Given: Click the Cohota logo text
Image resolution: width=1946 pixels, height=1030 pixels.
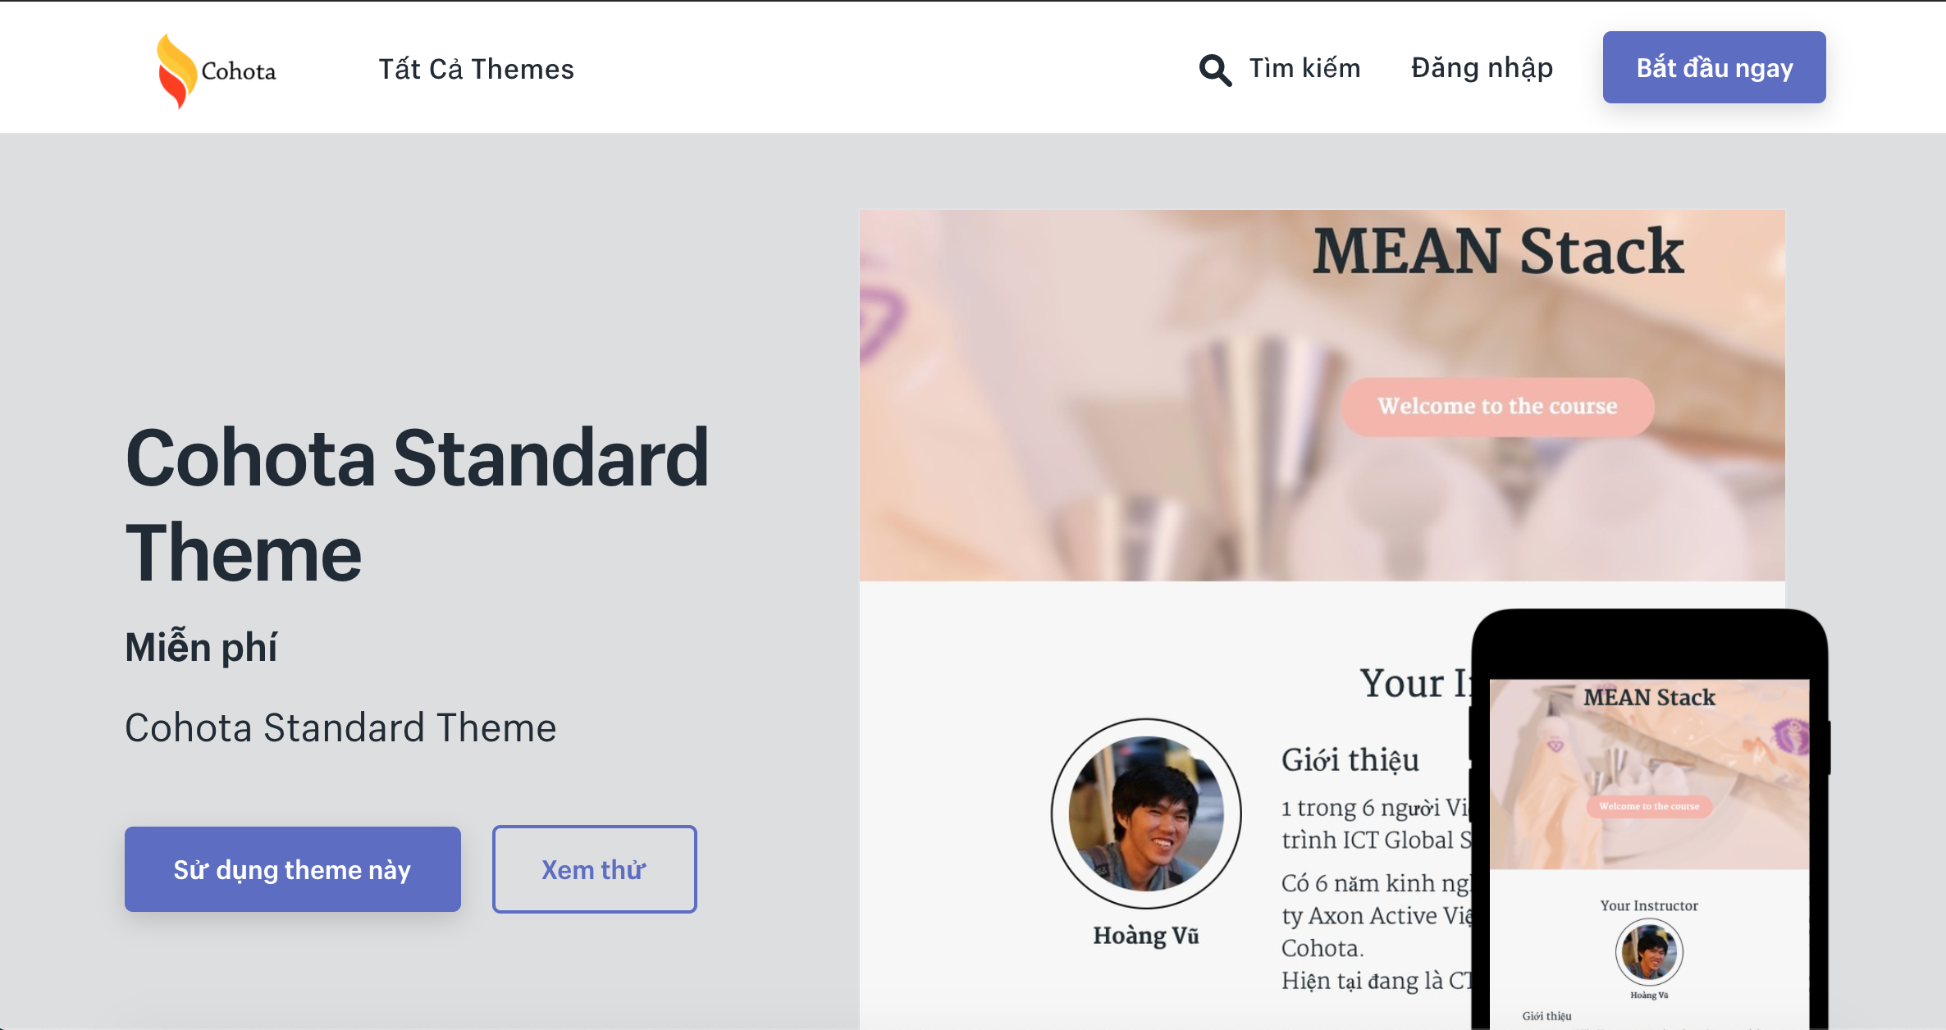Looking at the screenshot, I should [239, 71].
